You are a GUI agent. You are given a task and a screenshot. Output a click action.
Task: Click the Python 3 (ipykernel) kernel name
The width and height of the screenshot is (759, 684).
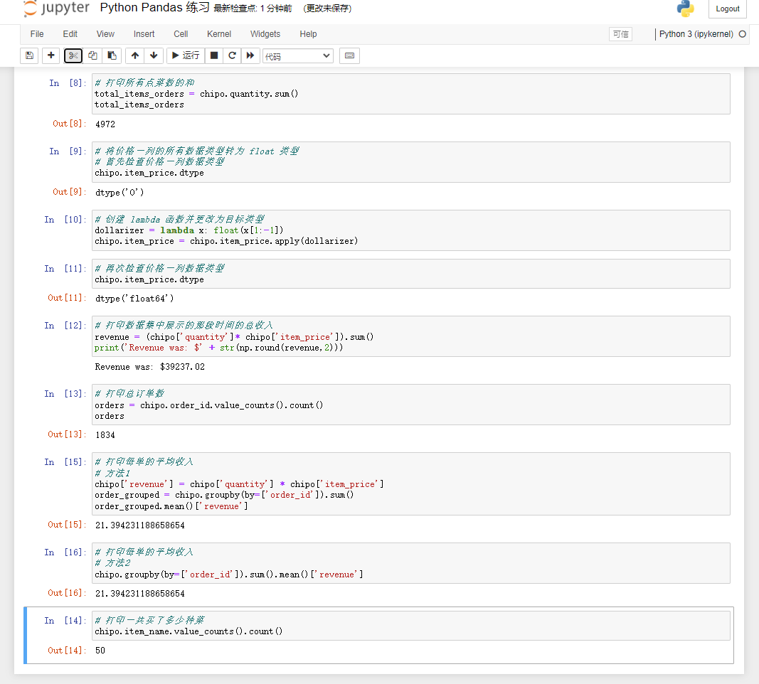coord(696,34)
